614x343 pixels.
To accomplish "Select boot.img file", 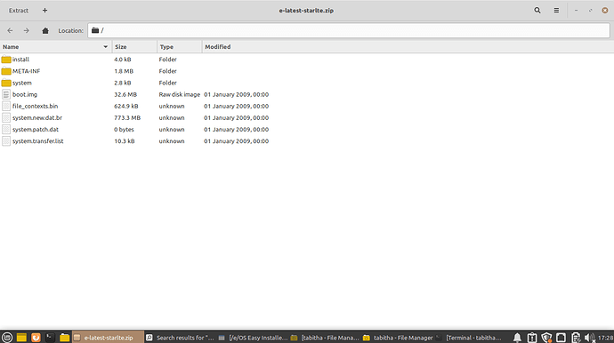I will pos(25,95).
